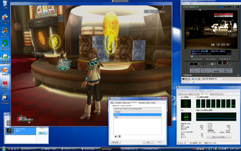This screenshot has height=151, width=241.
Task: Click the NPC speech bubble in the game window
Action: pyautogui.click(x=64, y=64)
